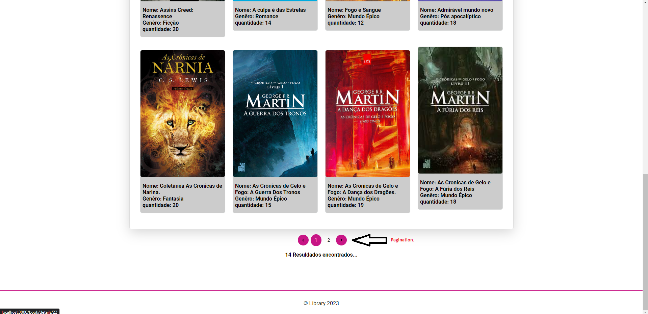Open the Coletânea As Crônicas de Narnia book cover
The height and width of the screenshot is (314, 648).
(182, 113)
